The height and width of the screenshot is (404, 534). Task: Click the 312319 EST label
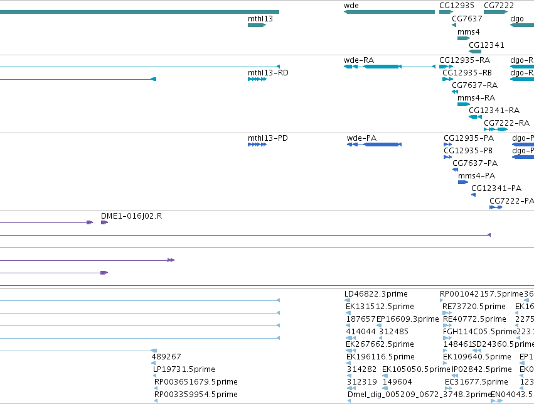point(361,382)
